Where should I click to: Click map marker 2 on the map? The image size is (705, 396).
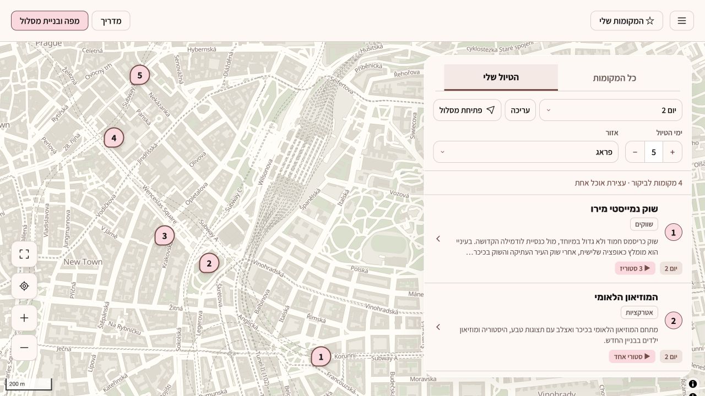(209, 263)
